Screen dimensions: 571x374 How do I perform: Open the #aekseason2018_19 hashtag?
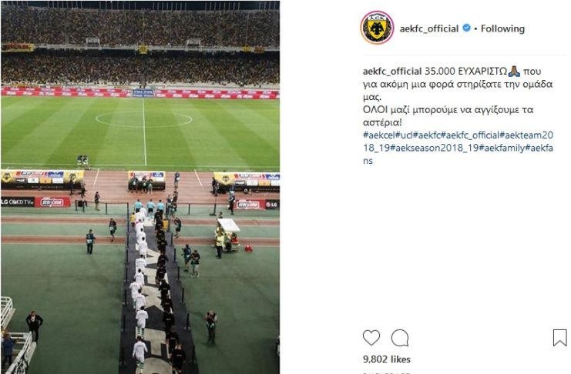click(x=434, y=148)
